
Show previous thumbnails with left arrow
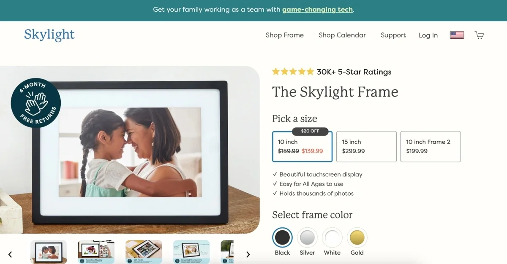click(x=10, y=254)
